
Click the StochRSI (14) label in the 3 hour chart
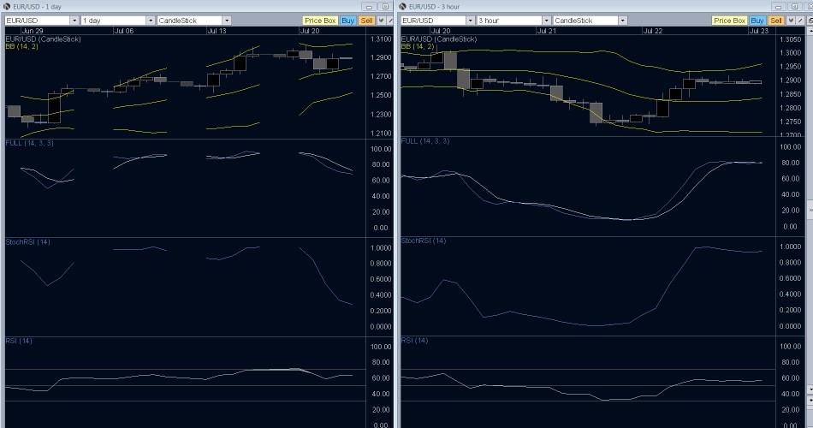point(424,241)
